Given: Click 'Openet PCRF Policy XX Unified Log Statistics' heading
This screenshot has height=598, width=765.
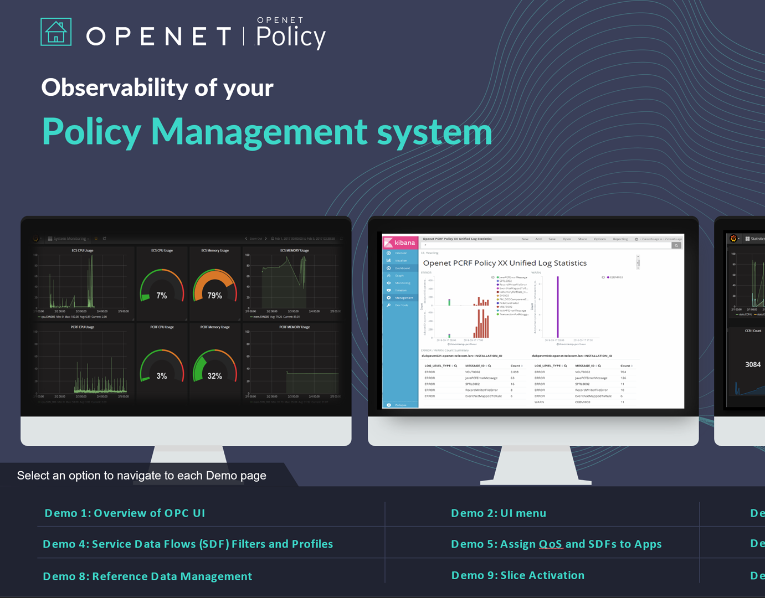Looking at the screenshot, I should [x=505, y=263].
